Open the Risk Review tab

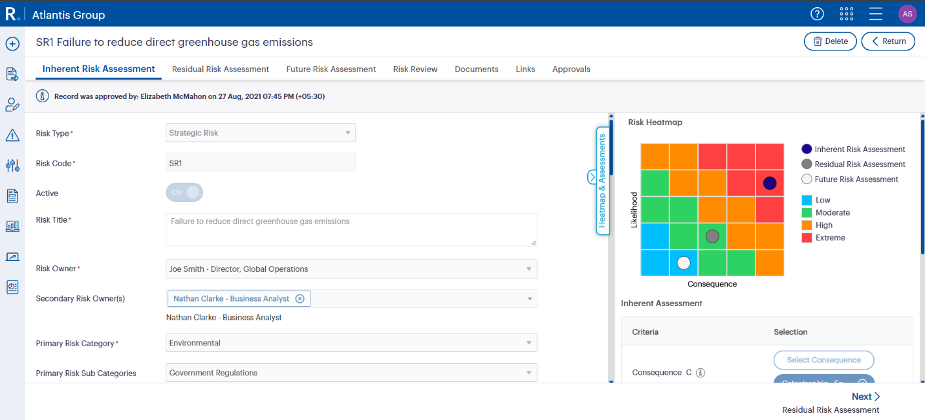(415, 69)
